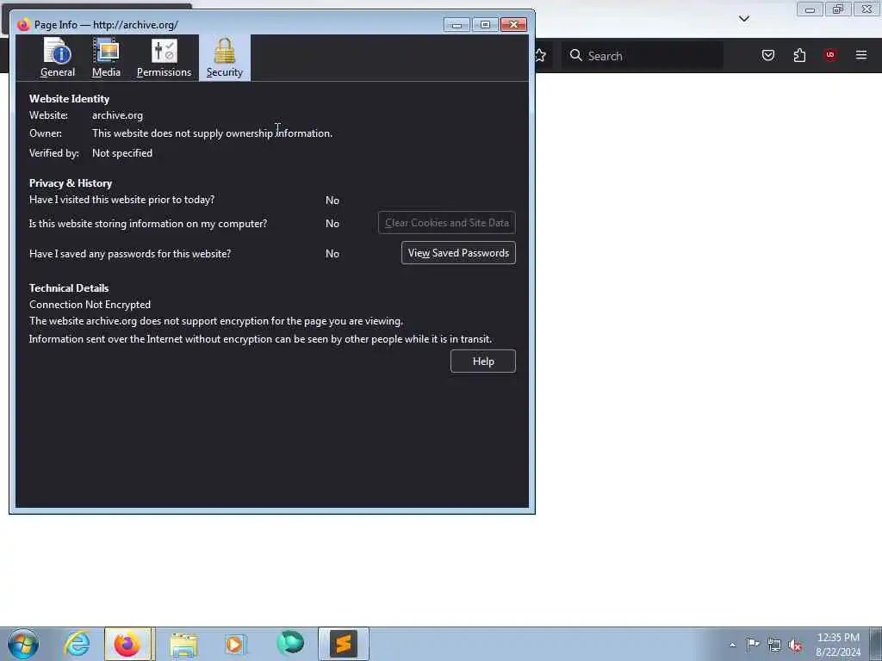This screenshot has height=661, width=882.
Task: Click the search magnifier icon in Firefox
Action: tap(575, 55)
